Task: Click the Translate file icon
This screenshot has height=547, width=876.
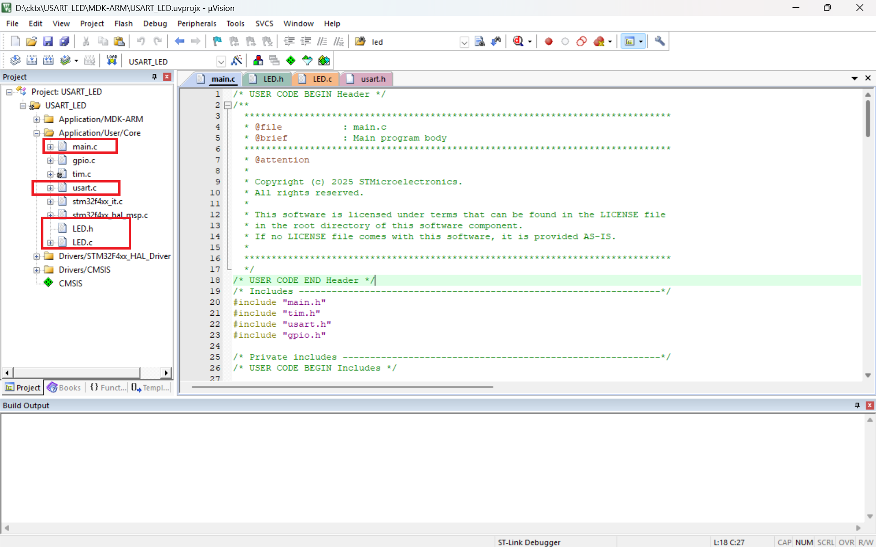Action: pyautogui.click(x=15, y=60)
